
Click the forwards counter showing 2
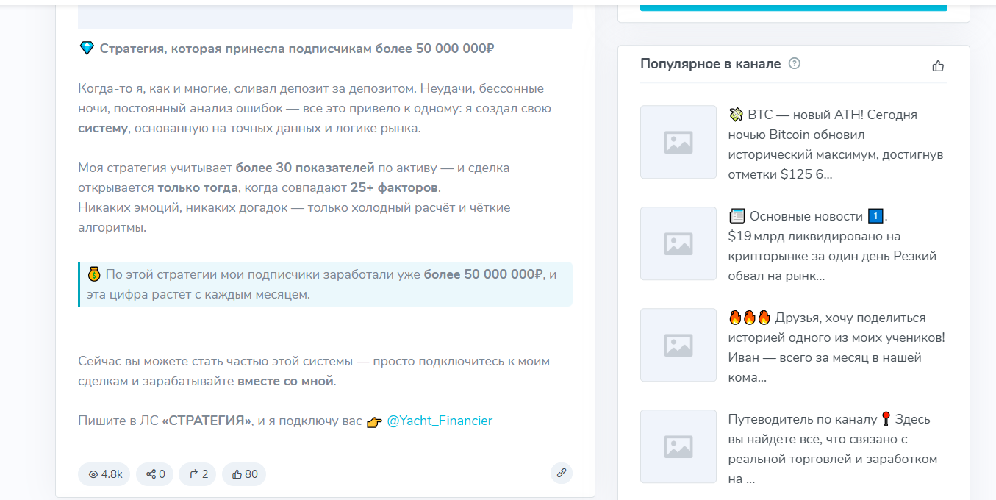(197, 474)
